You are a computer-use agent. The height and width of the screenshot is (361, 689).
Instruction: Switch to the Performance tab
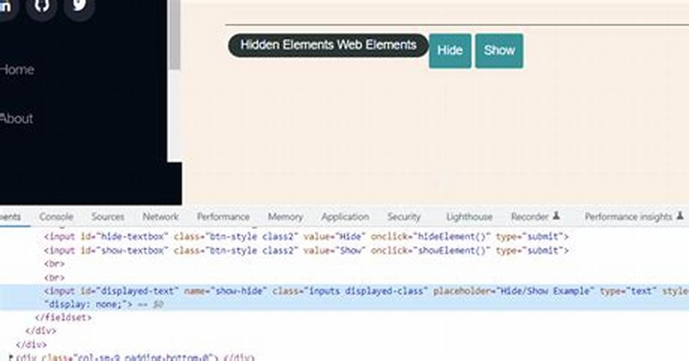(223, 217)
